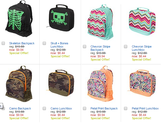This screenshot has width=161, height=123.
Task: Follow the Chevron Stripe Backpack title link
Action: click(x=100, y=48)
